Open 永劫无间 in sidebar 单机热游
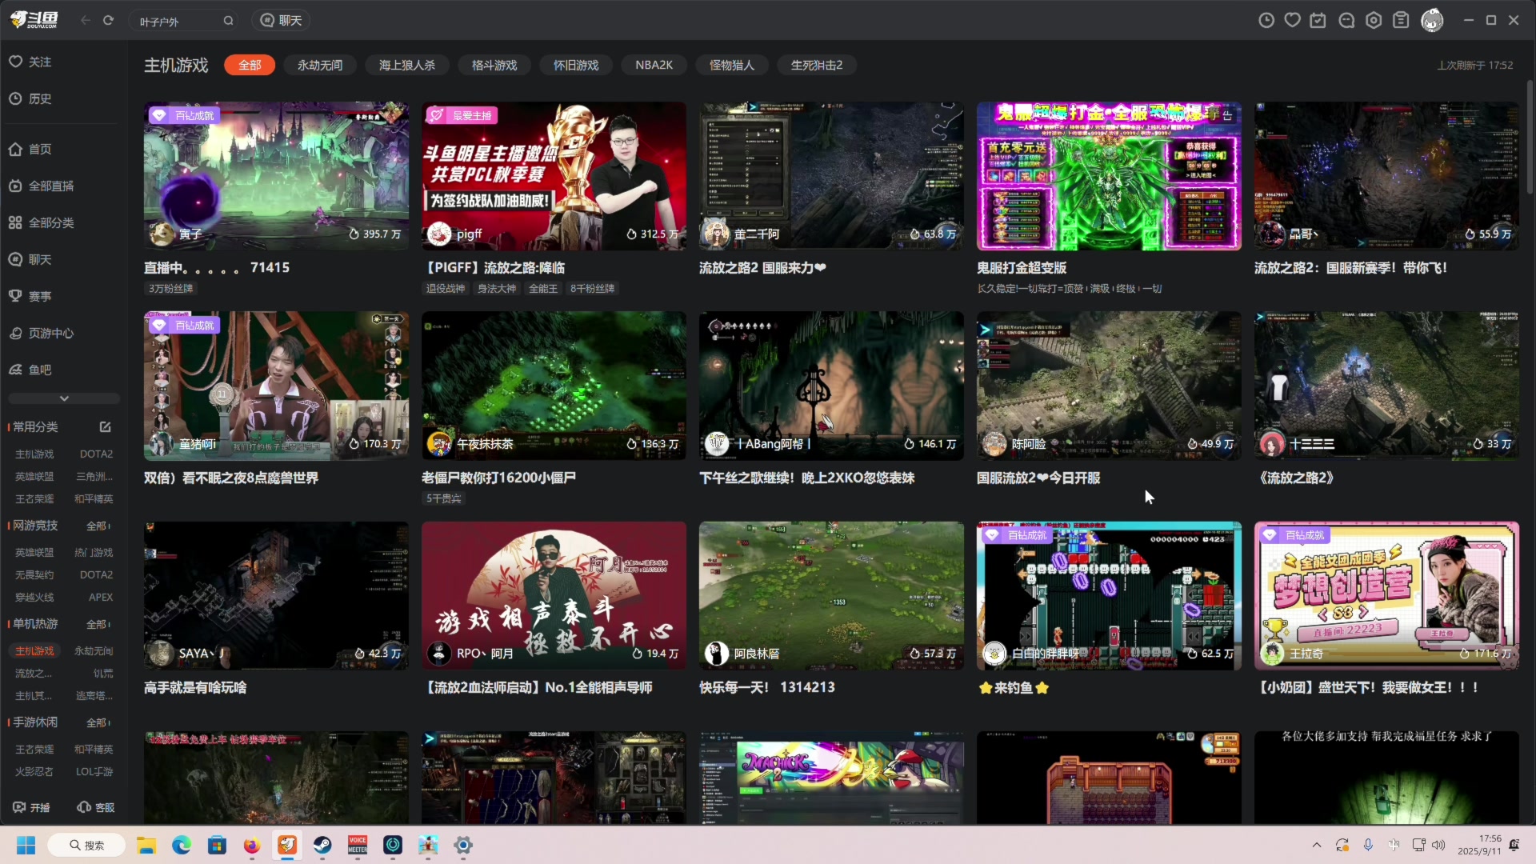The width and height of the screenshot is (1536, 864). (x=94, y=651)
